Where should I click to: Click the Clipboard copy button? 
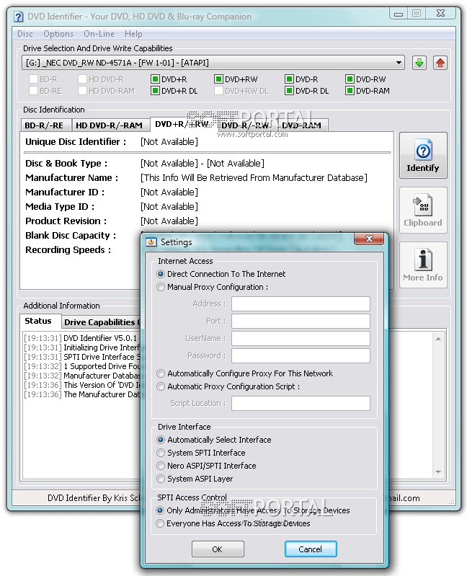coord(423,210)
